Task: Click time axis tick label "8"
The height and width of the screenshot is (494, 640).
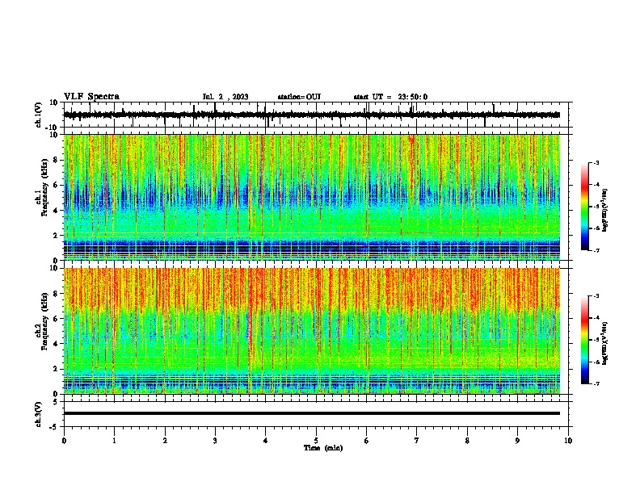Action: (467, 441)
